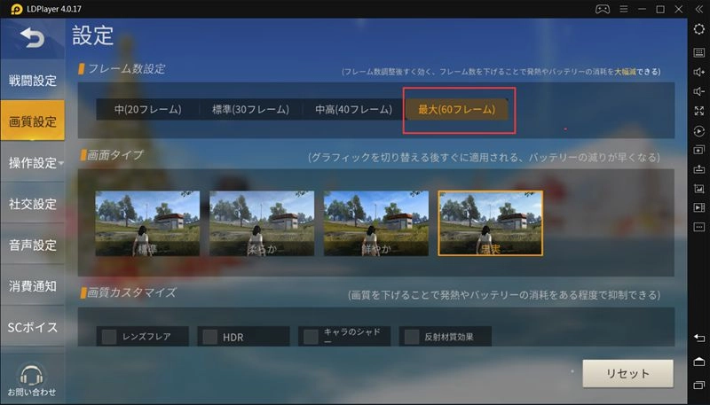Start video recording with the video icon
Screen dimensions: 710x405
tap(699, 208)
